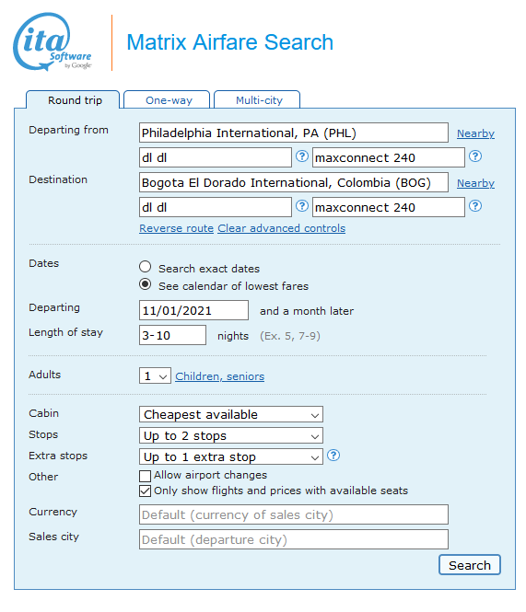The width and height of the screenshot is (526, 612).
Task: Select Search exact dates option
Action: coord(145,267)
